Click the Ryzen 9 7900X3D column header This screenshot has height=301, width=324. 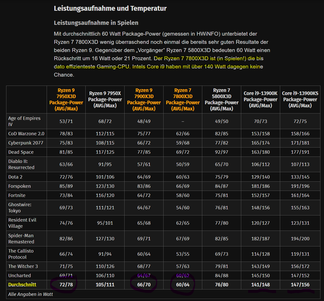[x=144, y=99]
